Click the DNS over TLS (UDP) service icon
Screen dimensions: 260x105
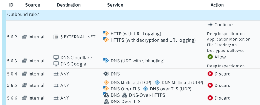point(146,89)
